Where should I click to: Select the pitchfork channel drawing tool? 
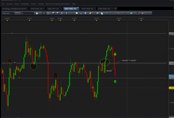[106, 13]
